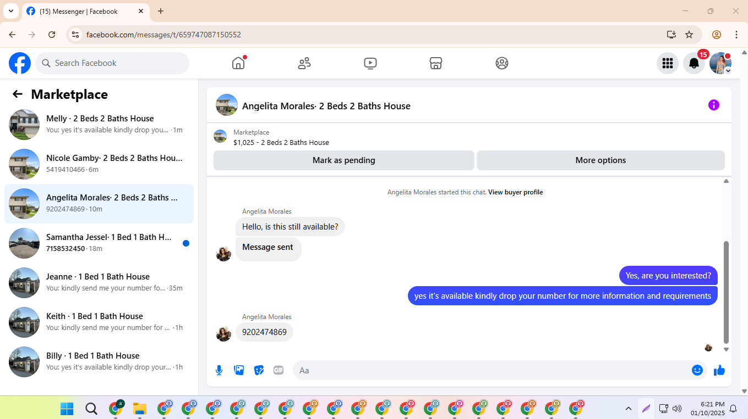The width and height of the screenshot is (748, 419).
Task: Choose a GIF from the composer
Action: [x=279, y=370]
